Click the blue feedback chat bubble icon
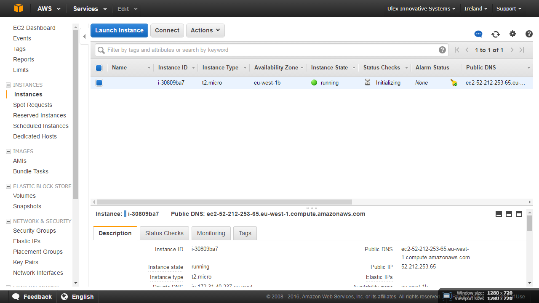Viewport: 539px width, 303px height. tap(478, 34)
